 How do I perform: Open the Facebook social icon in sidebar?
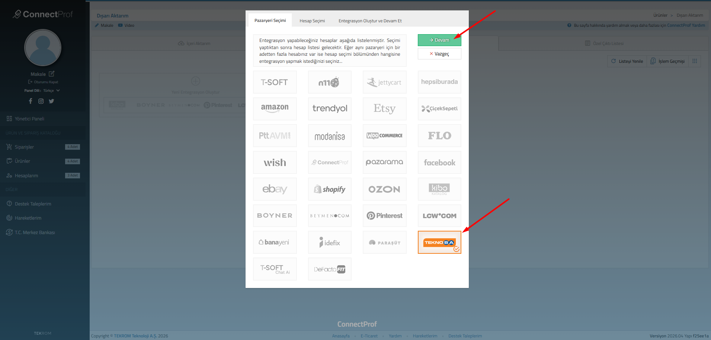pos(31,101)
